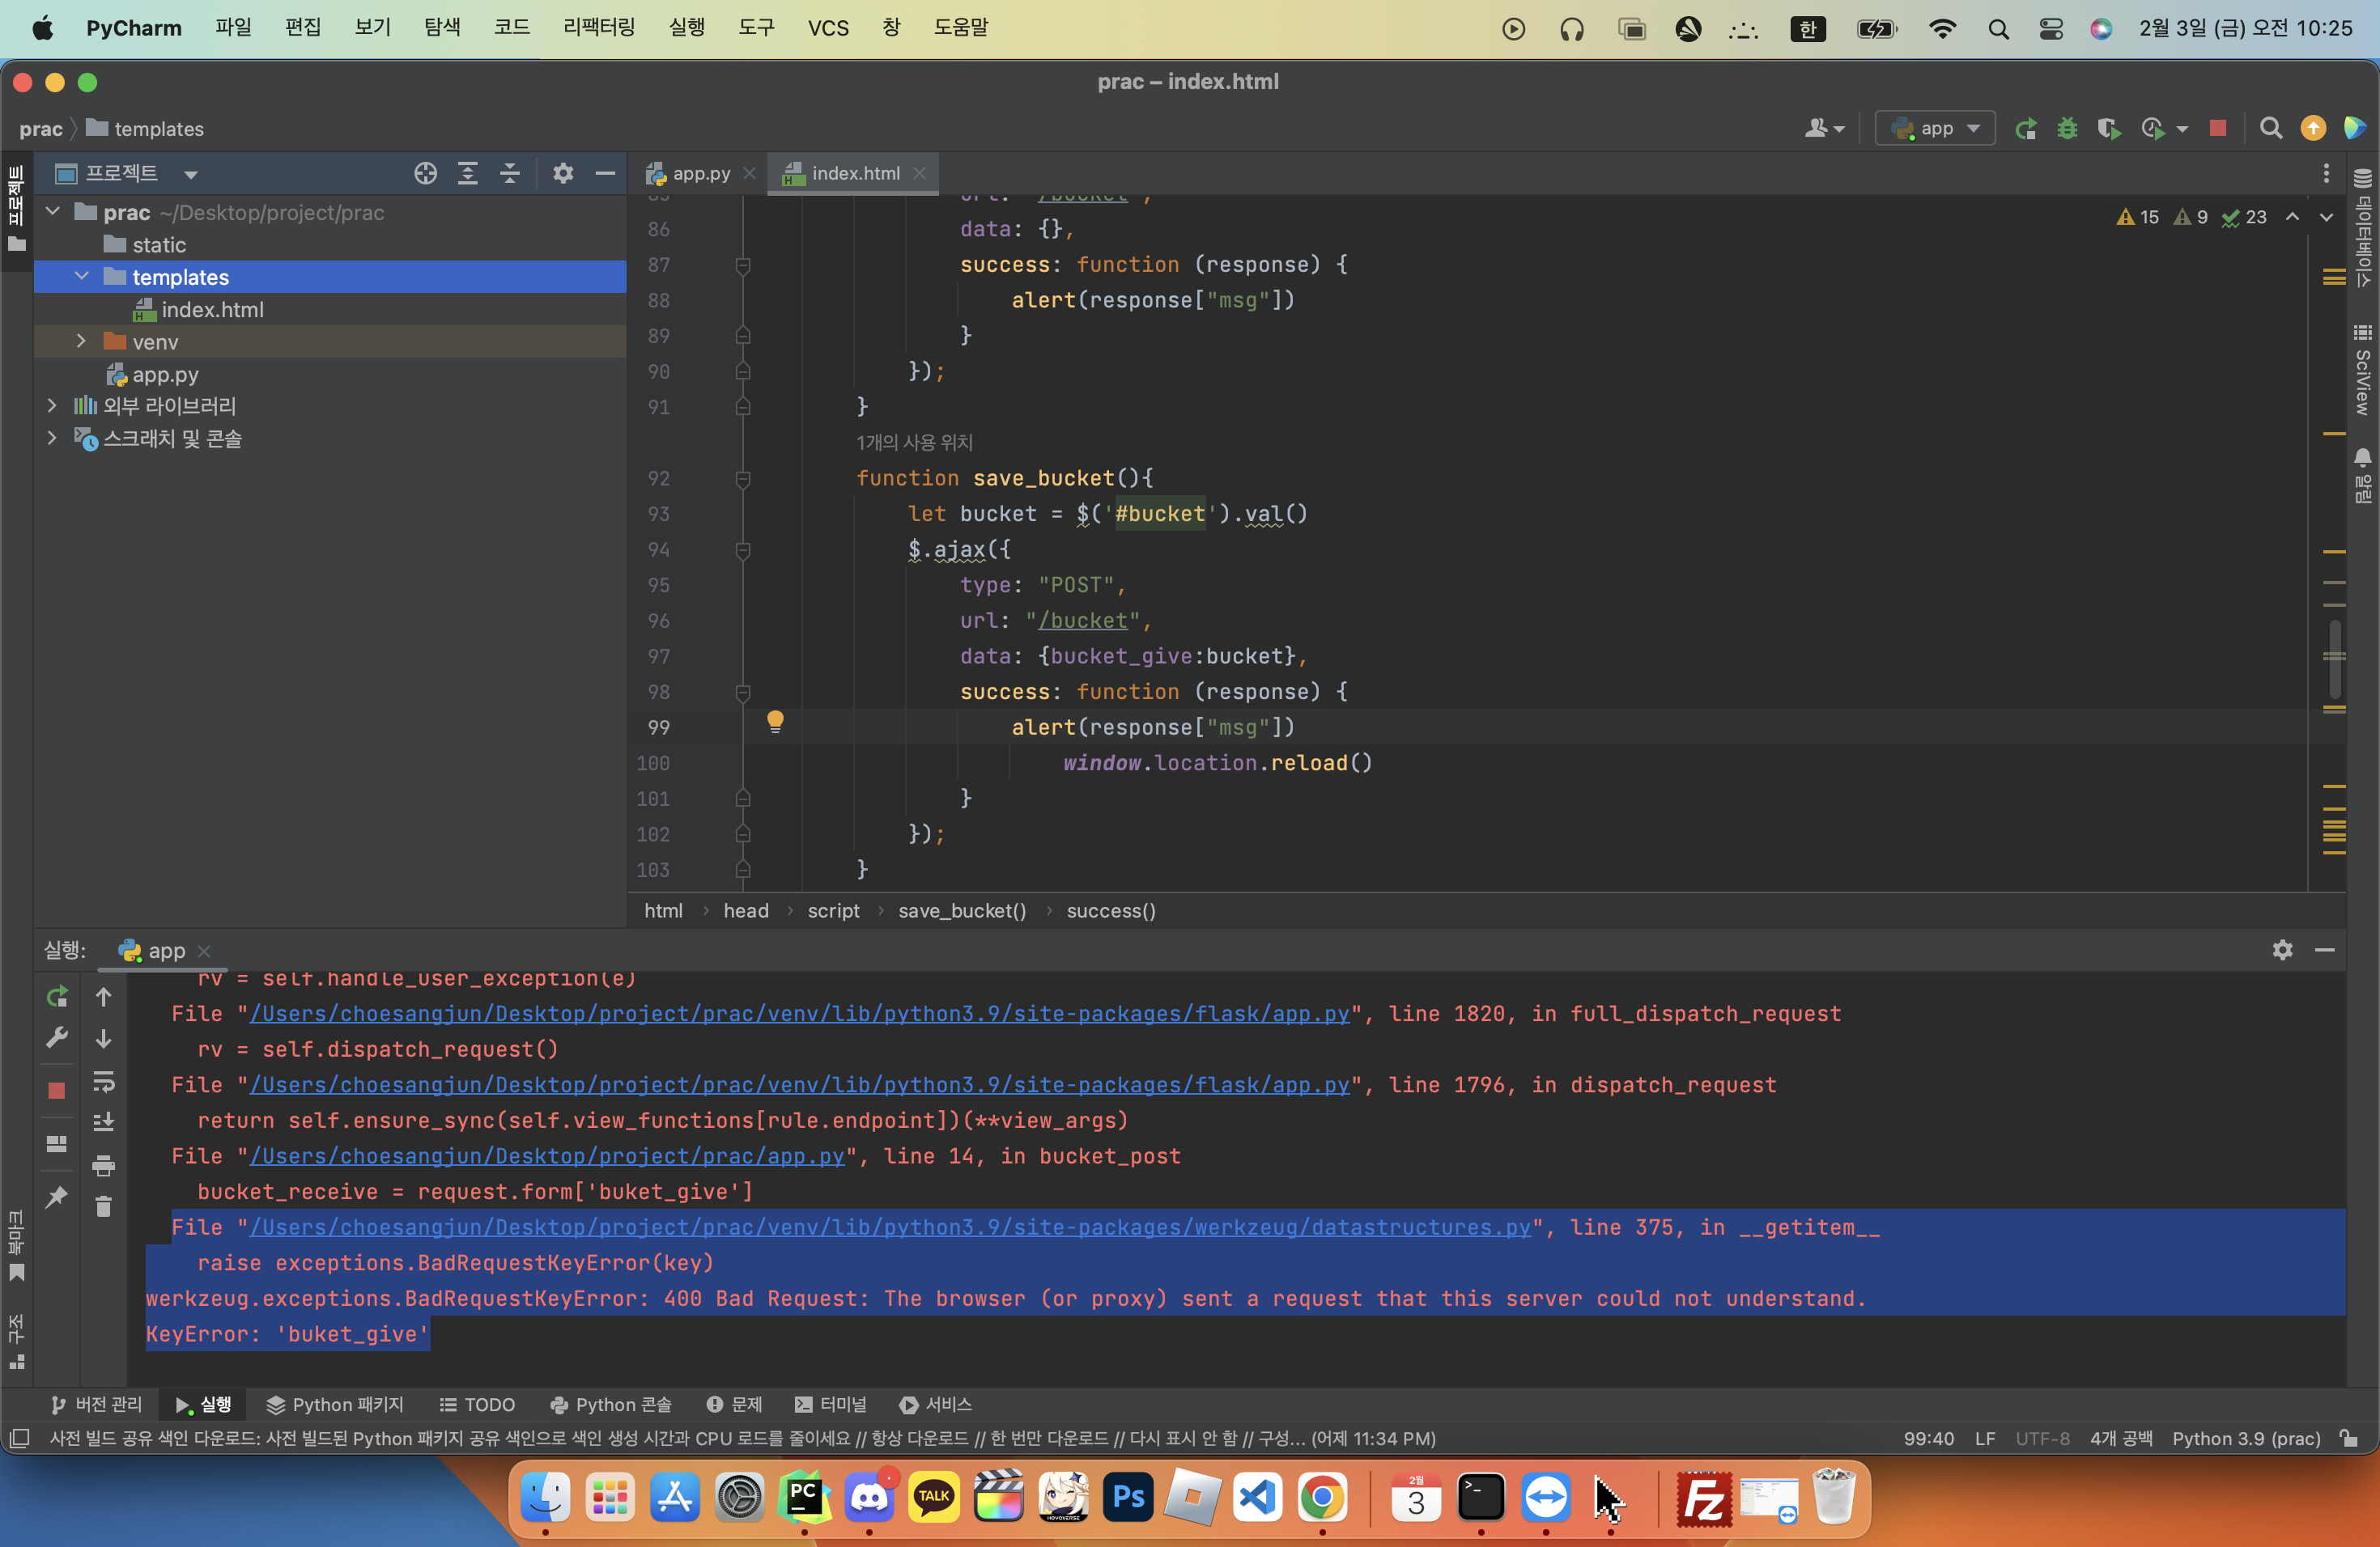Expand the external libraries node

pyautogui.click(x=53, y=405)
